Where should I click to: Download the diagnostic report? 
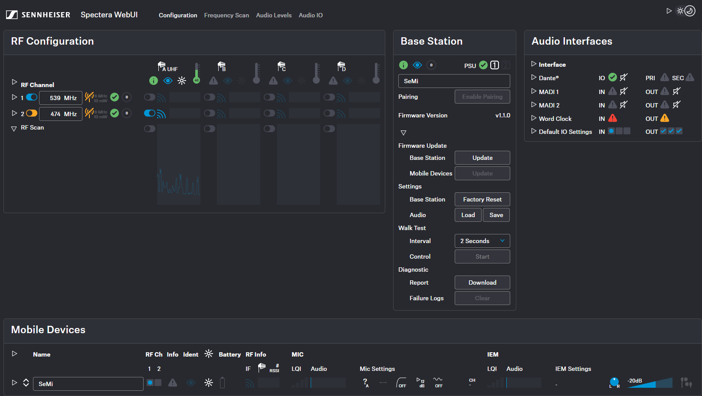482,282
